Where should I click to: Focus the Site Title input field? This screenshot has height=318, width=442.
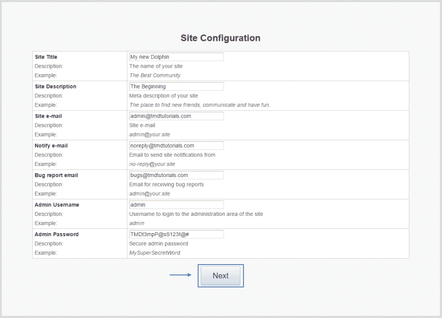(176, 57)
